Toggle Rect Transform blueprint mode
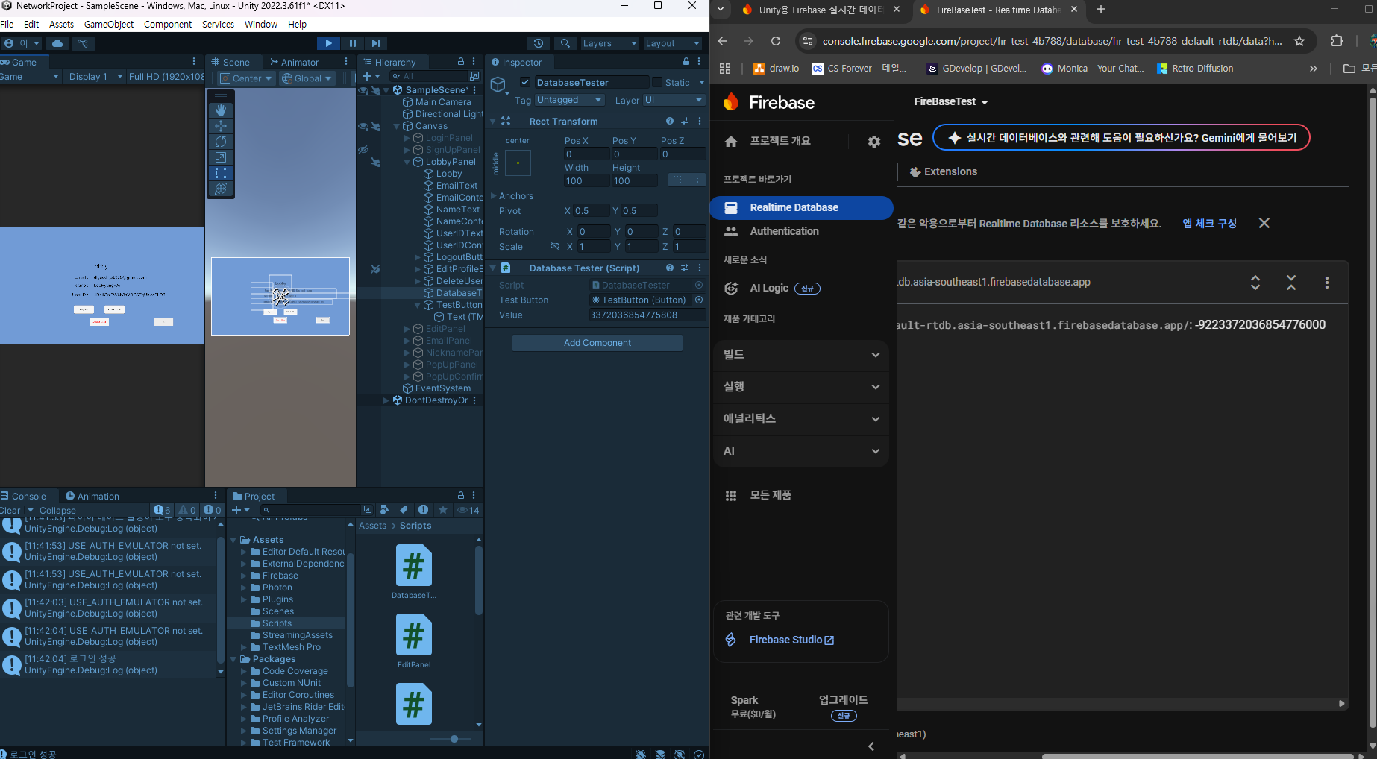1377x759 pixels. pos(677,180)
